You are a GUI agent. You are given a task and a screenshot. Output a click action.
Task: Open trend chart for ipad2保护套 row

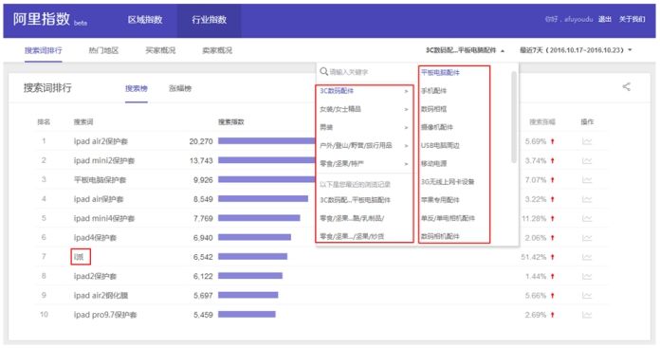[x=587, y=276]
